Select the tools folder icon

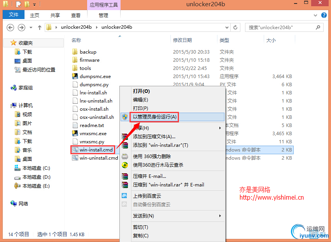(75, 68)
